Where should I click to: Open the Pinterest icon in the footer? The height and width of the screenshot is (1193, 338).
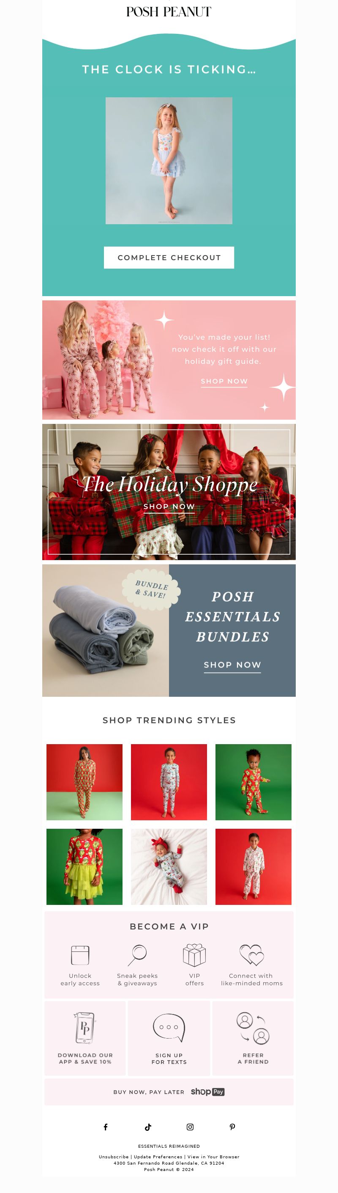tap(232, 1127)
